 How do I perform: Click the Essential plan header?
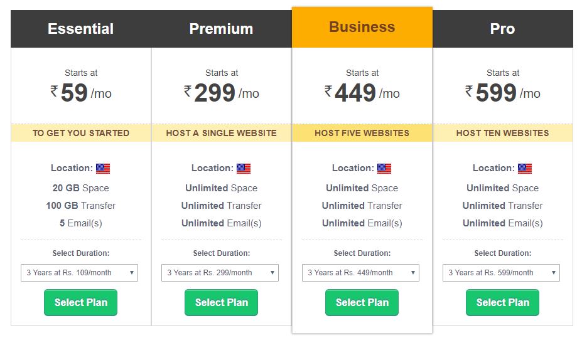click(81, 29)
